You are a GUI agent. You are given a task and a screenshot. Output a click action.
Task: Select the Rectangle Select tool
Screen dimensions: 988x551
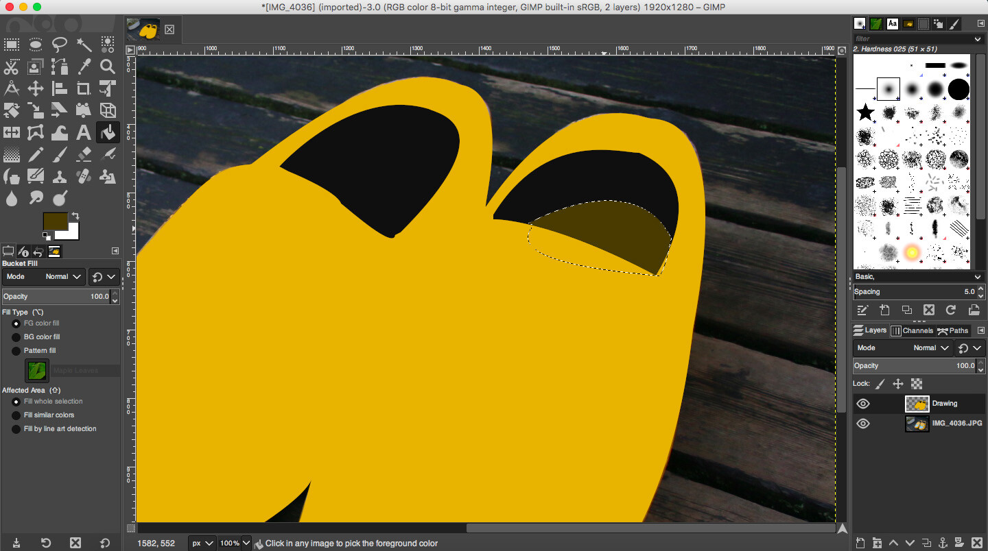tap(12, 45)
